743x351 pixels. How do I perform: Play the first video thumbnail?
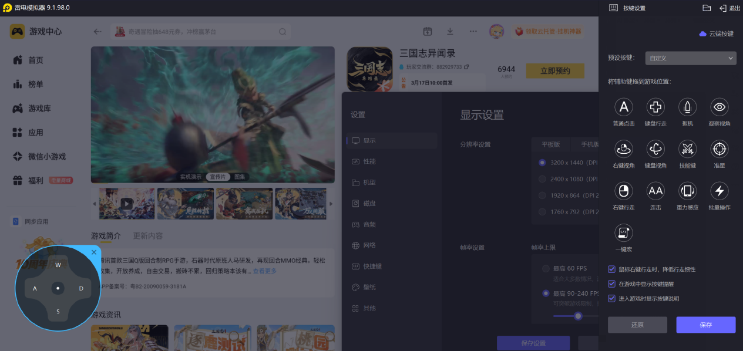pyautogui.click(x=127, y=204)
